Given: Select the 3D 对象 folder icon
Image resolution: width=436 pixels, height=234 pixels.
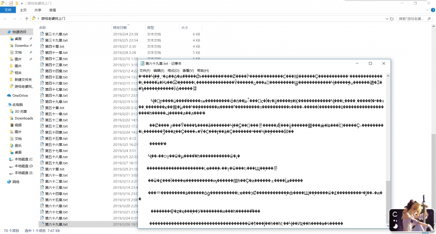Looking at the screenshot, I should coord(11,111).
